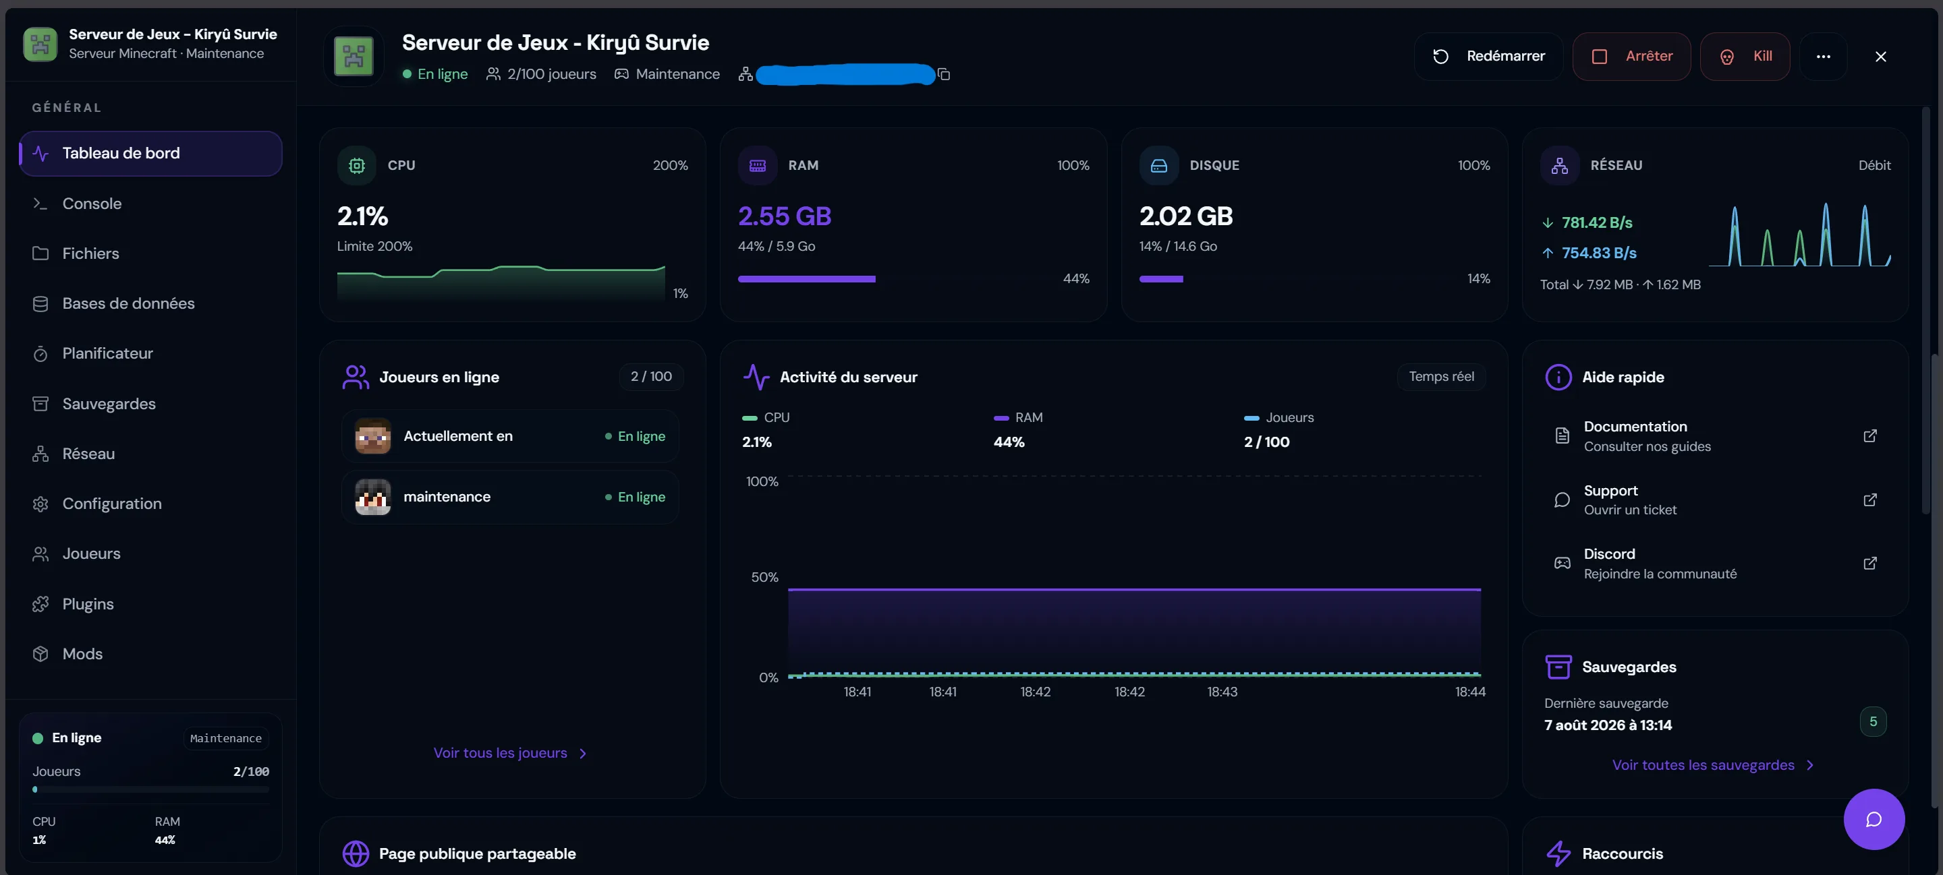This screenshot has height=875, width=1943.
Task: Click the globe icon of Page publique partageable
Action: click(x=356, y=854)
